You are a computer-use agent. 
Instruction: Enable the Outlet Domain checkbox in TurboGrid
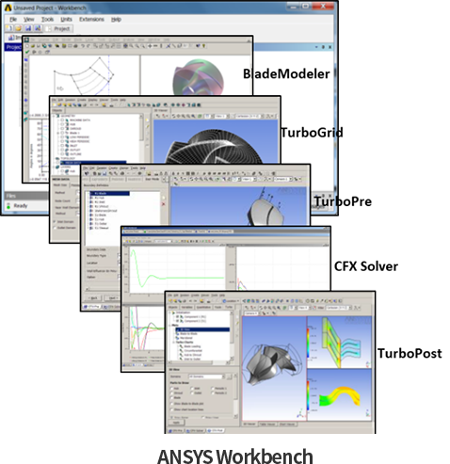(55, 228)
